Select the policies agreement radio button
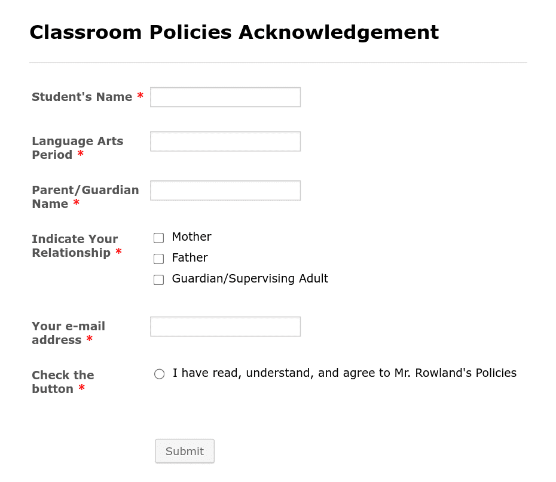Image resolution: width=556 pixels, height=482 pixels. tap(159, 373)
